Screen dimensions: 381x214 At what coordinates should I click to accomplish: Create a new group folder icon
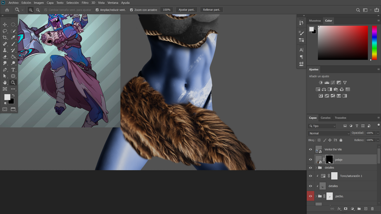click(x=359, y=209)
